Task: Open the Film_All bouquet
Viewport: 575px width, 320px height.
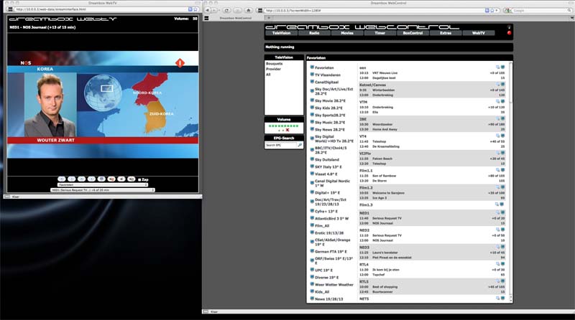Action: pos(322,226)
